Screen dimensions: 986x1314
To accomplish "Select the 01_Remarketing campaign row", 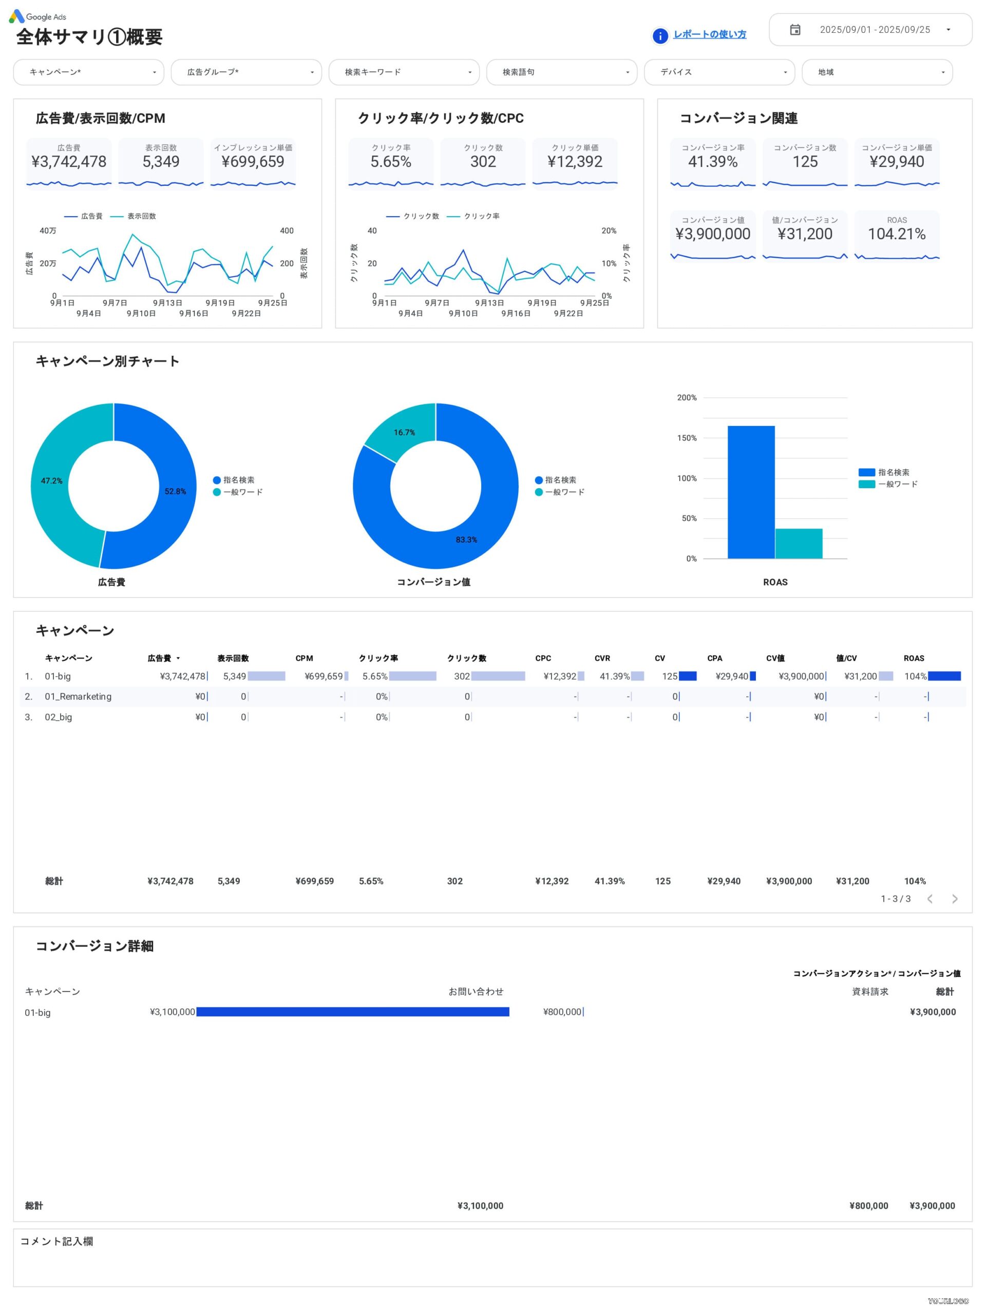I will pyautogui.click(x=78, y=696).
